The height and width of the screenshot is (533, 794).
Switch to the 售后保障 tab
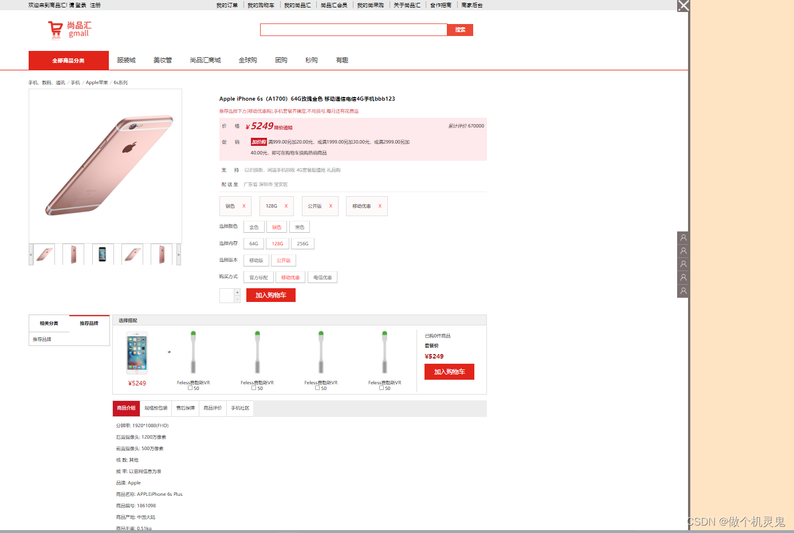185,408
